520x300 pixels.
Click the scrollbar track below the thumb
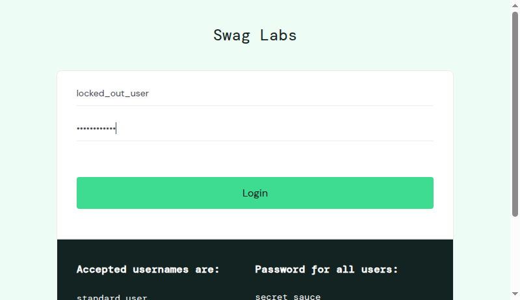515,254
